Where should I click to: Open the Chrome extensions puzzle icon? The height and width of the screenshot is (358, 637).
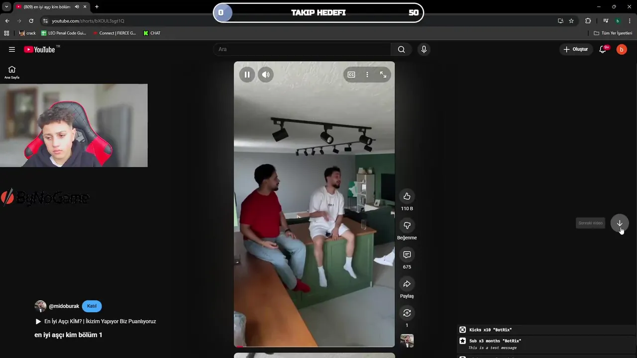(588, 21)
